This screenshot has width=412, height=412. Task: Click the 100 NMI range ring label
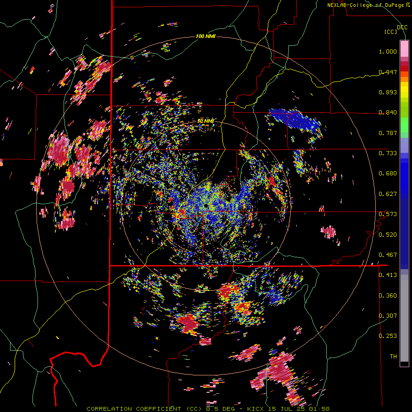coord(206,36)
